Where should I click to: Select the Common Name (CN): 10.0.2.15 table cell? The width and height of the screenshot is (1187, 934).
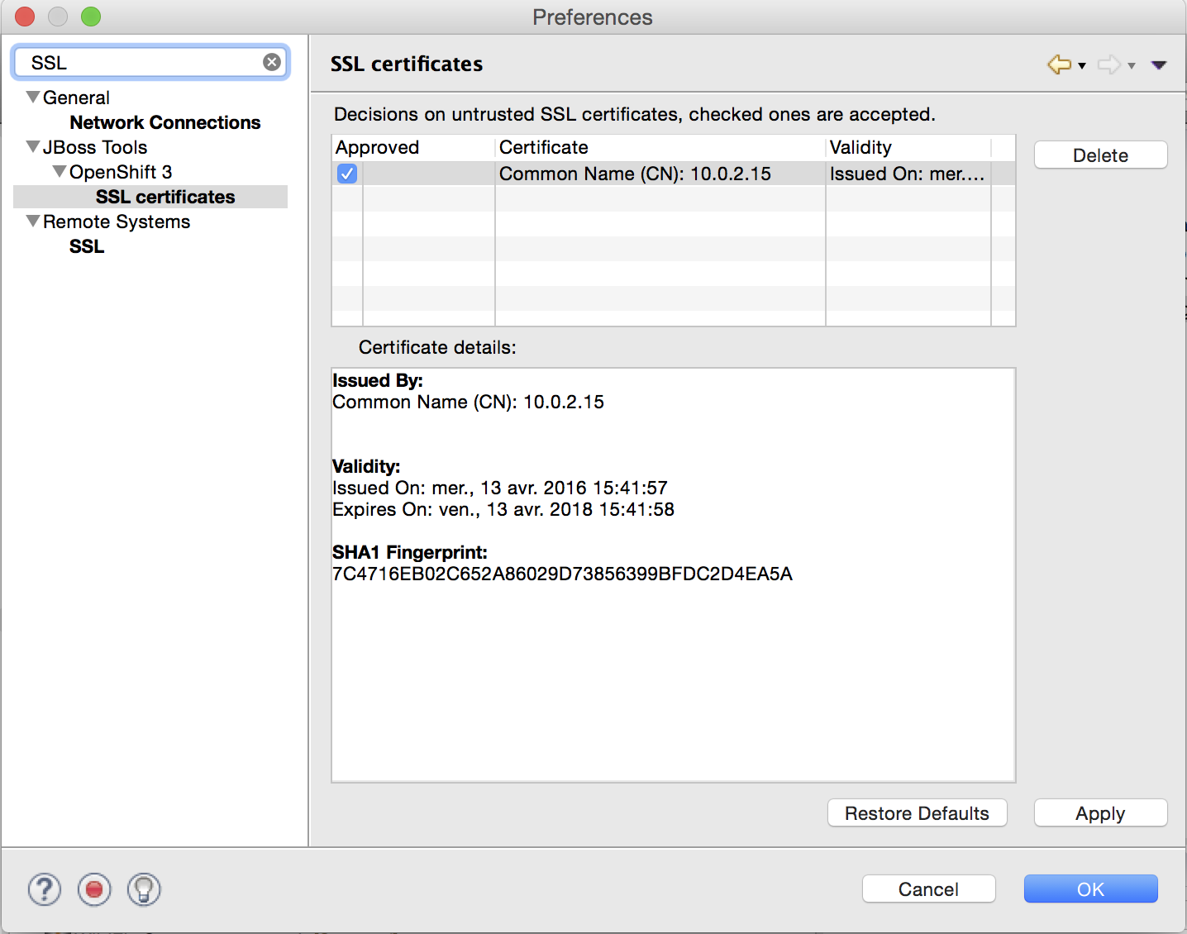click(660, 174)
